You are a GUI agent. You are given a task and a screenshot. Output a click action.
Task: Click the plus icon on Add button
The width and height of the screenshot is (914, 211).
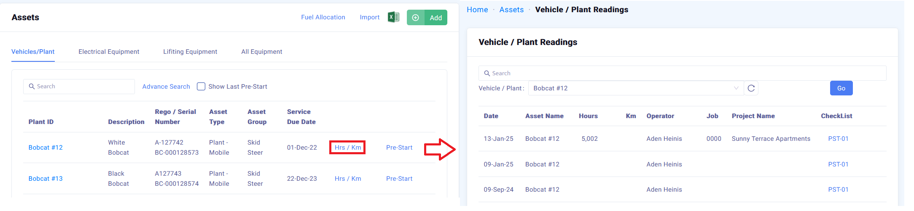coord(416,18)
